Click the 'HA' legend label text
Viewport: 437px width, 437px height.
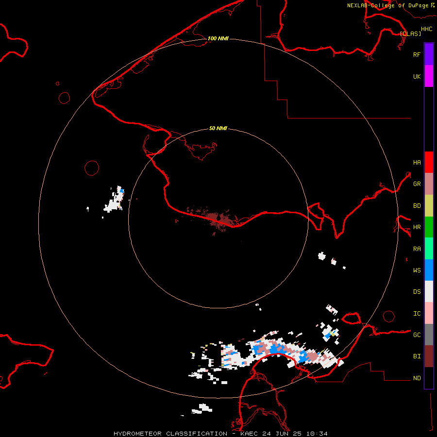click(417, 162)
